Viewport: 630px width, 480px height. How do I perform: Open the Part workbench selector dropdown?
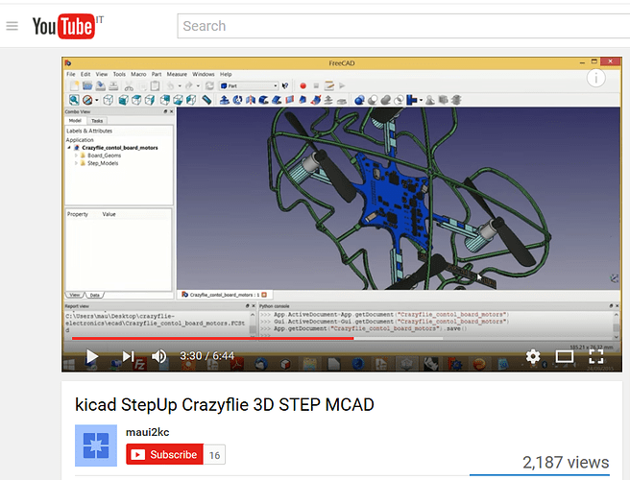249,86
